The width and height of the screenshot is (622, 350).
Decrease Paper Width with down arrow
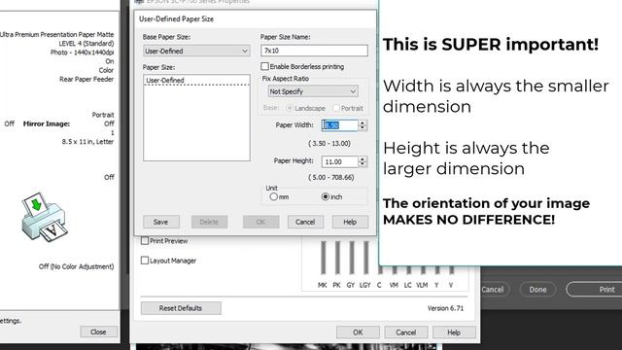coord(363,127)
